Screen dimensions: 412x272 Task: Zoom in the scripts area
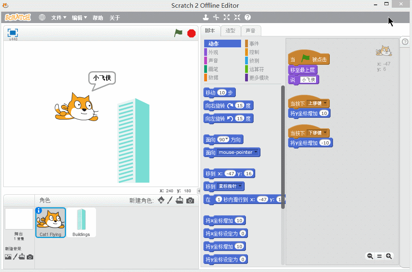(x=389, y=256)
